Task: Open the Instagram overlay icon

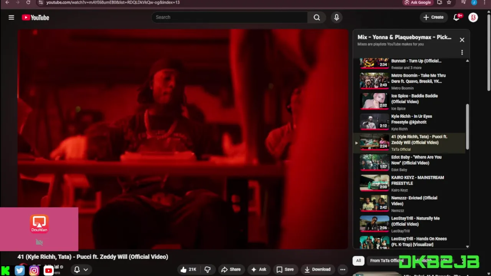Action: point(34,271)
